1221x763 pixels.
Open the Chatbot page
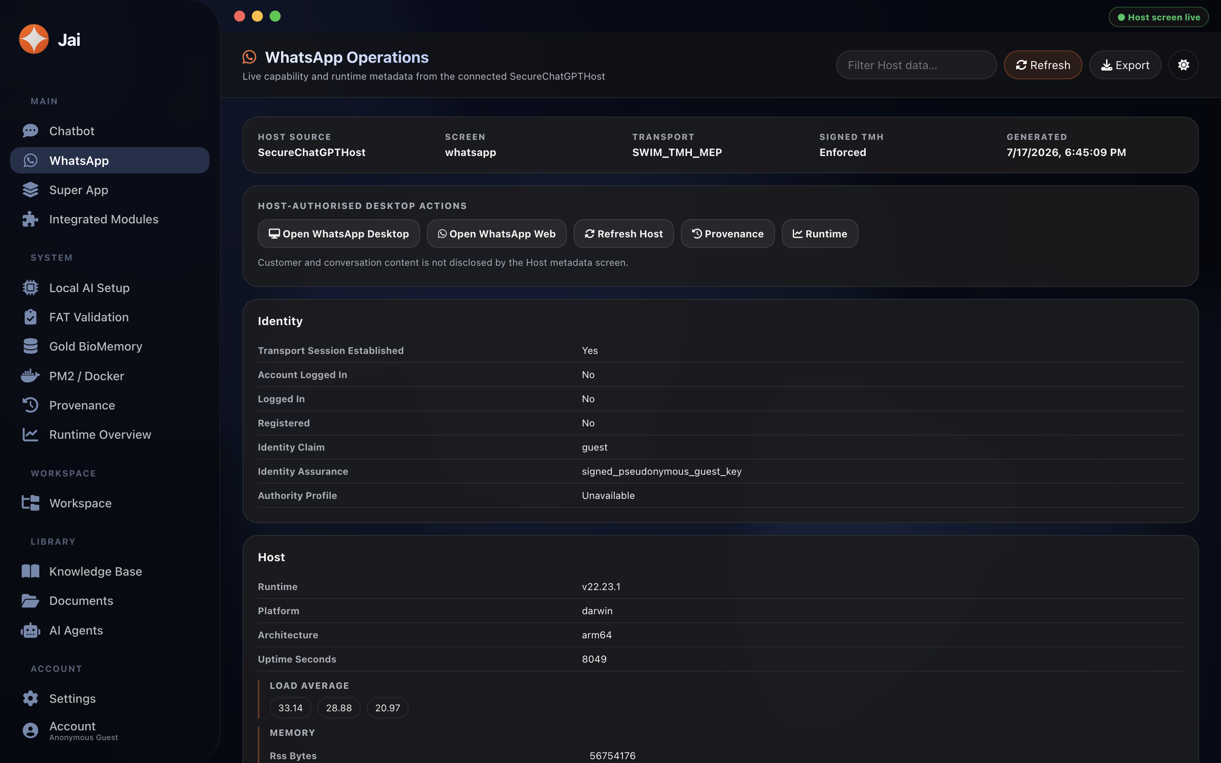(x=109, y=131)
